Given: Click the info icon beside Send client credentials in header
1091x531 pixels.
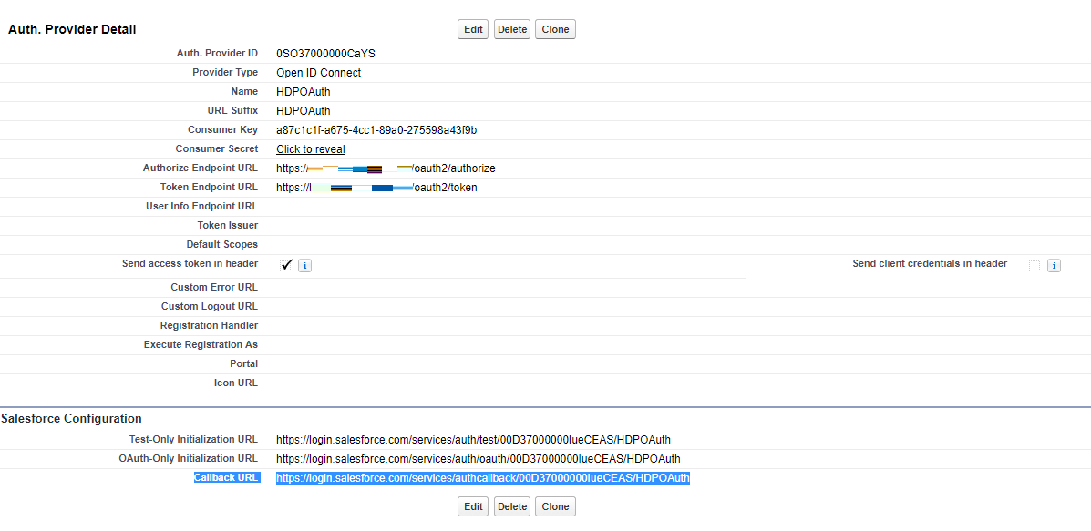Looking at the screenshot, I should 1054,266.
